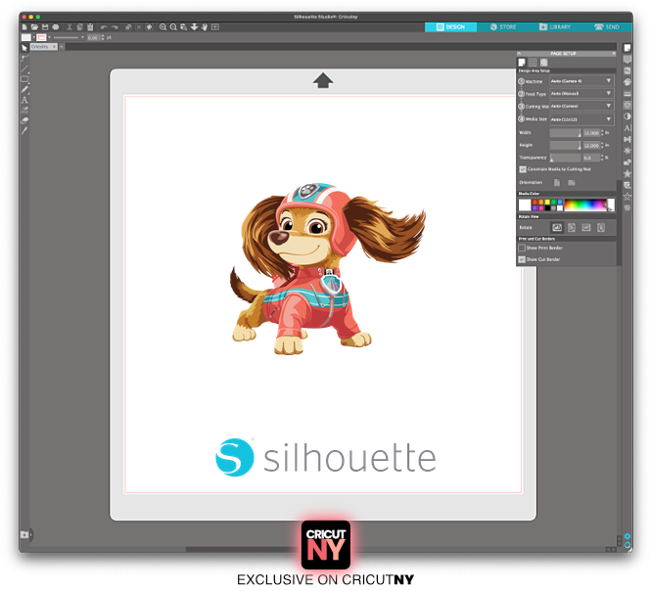The image size is (651, 591).
Task: Click the fit-to-window icon in the top toolbar
Action: pyautogui.click(x=215, y=27)
